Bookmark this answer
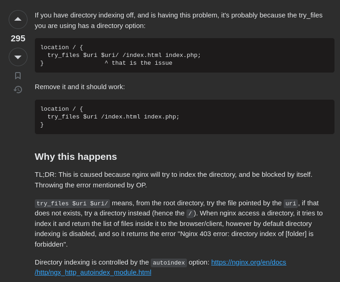Image resolution: width=340 pixels, height=282 pixels. 18,76
